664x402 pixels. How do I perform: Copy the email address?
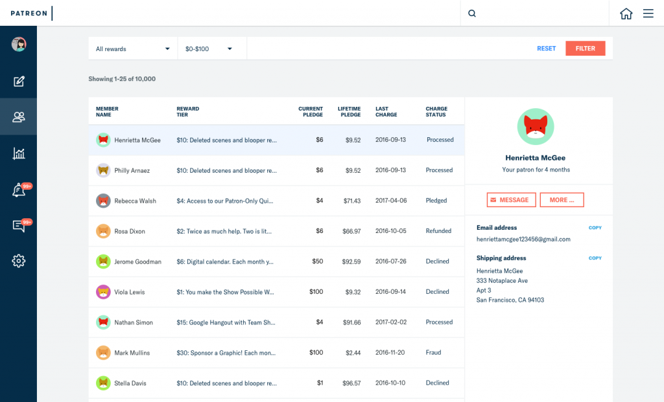[595, 228]
